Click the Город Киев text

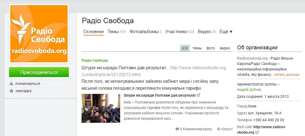pyautogui.click(x=247, y=106)
